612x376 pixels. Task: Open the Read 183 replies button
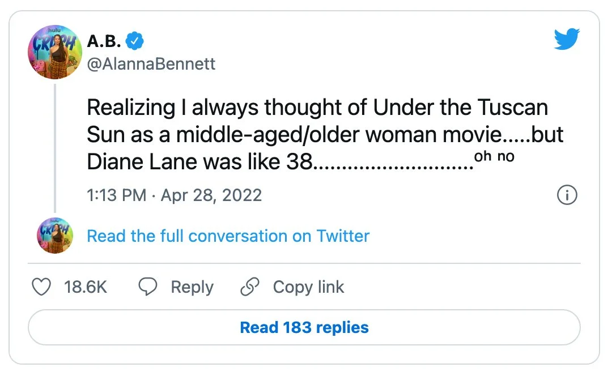tap(304, 327)
